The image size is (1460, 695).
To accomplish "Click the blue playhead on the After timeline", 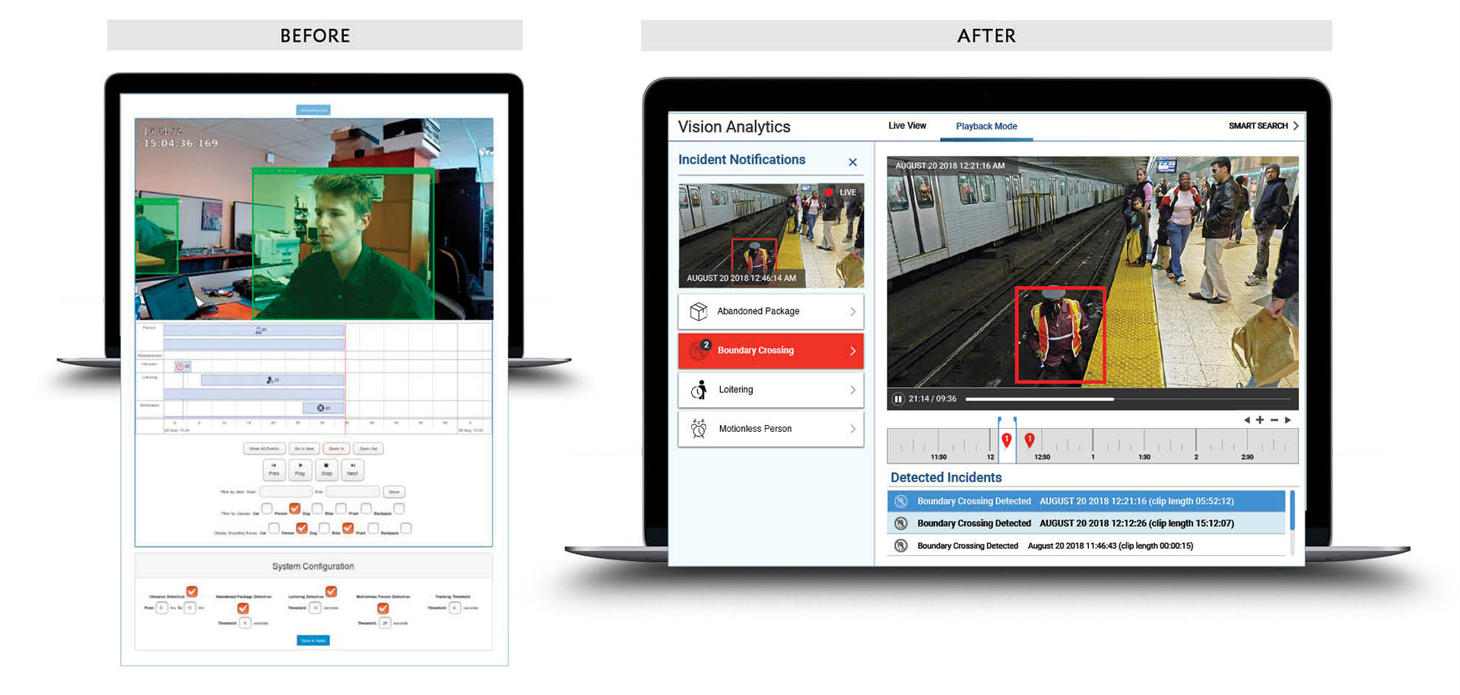I will [x=1007, y=440].
